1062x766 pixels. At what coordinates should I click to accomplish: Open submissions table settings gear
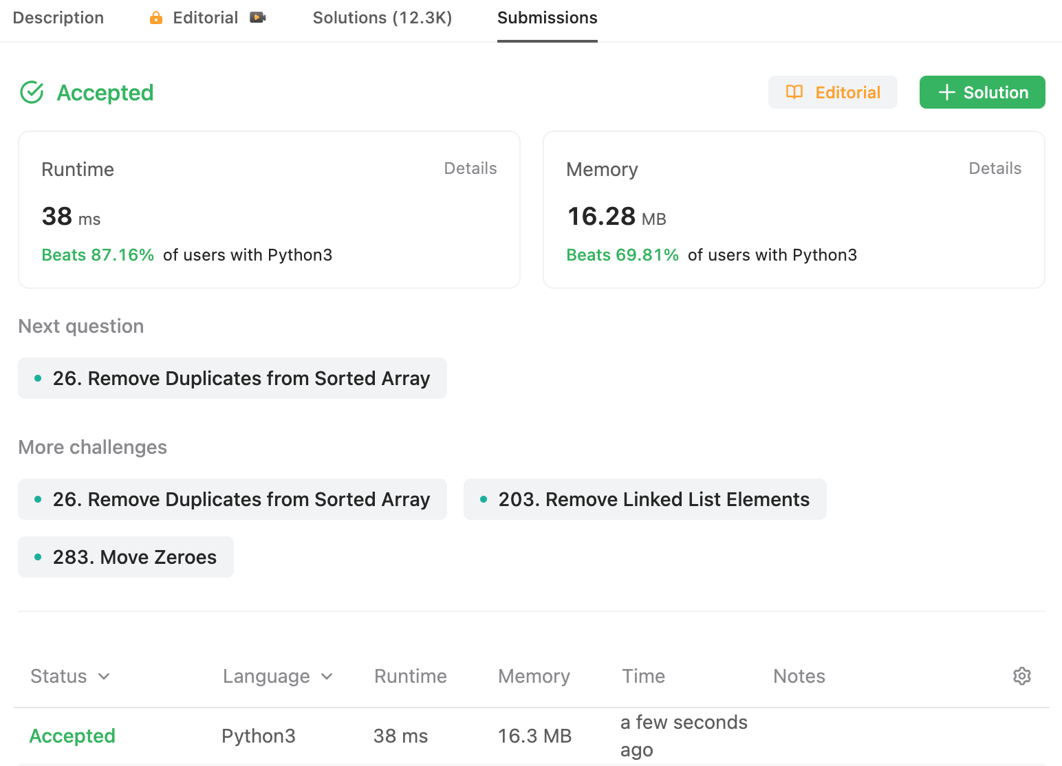[x=1022, y=676]
